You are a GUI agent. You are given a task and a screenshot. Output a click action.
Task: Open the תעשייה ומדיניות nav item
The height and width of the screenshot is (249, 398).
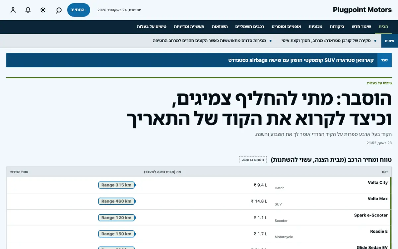pyautogui.click(x=189, y=27)
